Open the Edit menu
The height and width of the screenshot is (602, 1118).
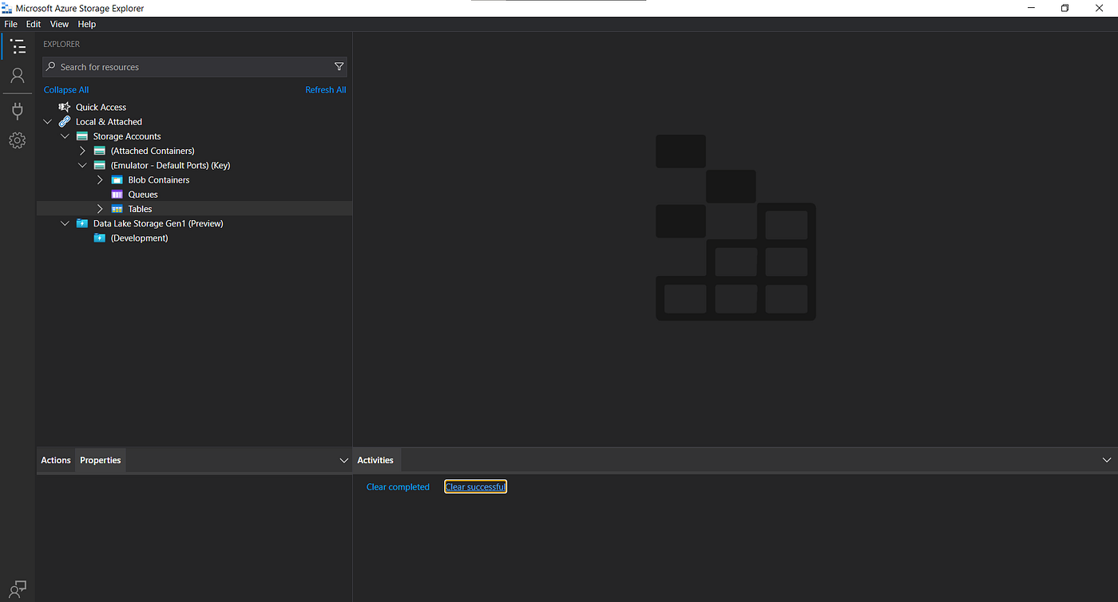click(x=34, y=24)
